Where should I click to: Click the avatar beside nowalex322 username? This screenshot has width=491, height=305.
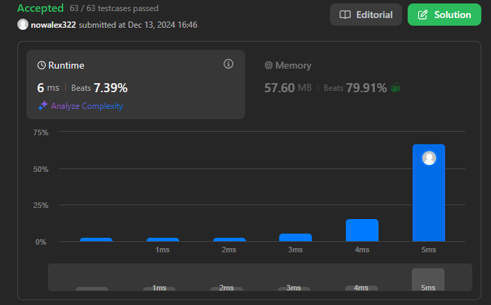tap(23, 24)
